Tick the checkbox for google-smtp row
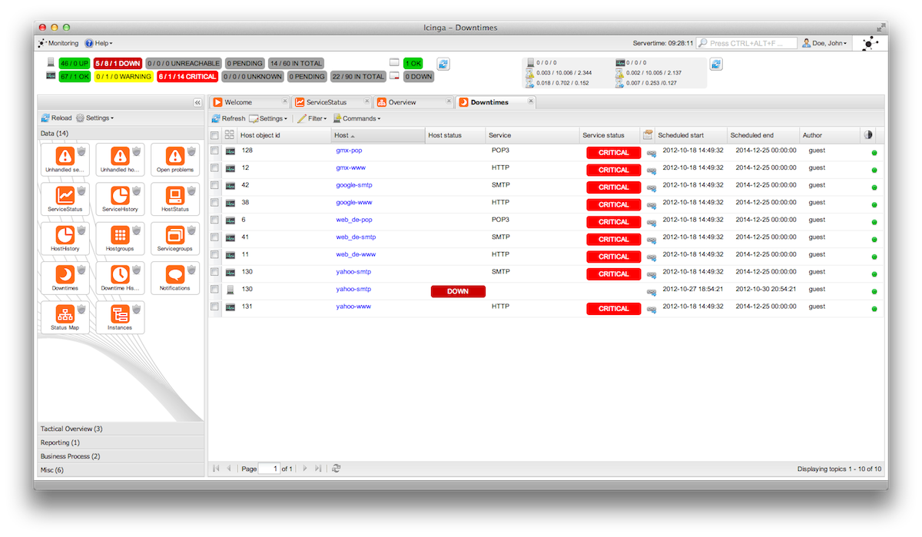Screen dimensions: 922x537 click(x=215, y=185)
